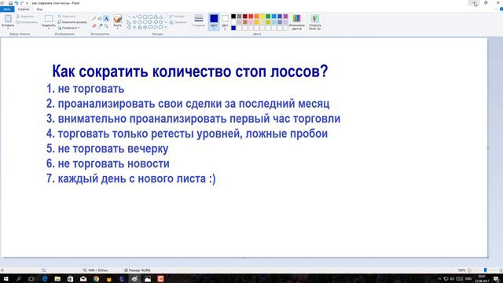Click the Copy (Копировать) command
Viewport: 503px width, 283px height.
pyautogui.click(x=27, y=22)
